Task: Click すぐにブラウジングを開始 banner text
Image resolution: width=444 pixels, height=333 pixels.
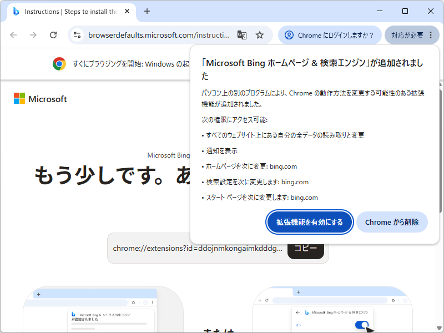Action: (131, 64)
